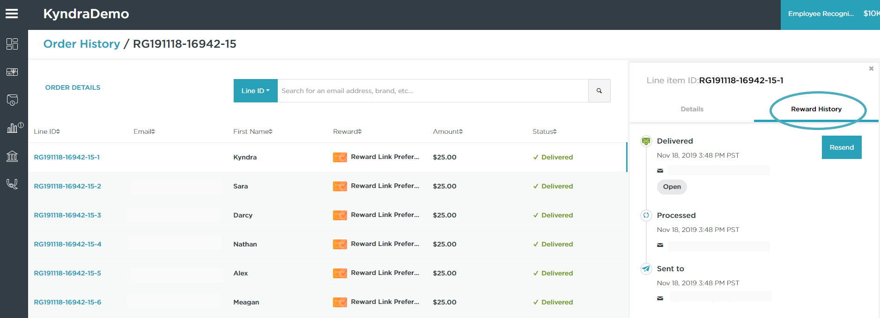The image size is (880, 318).
Task: Open the hamburger menu
Action: 12,14
